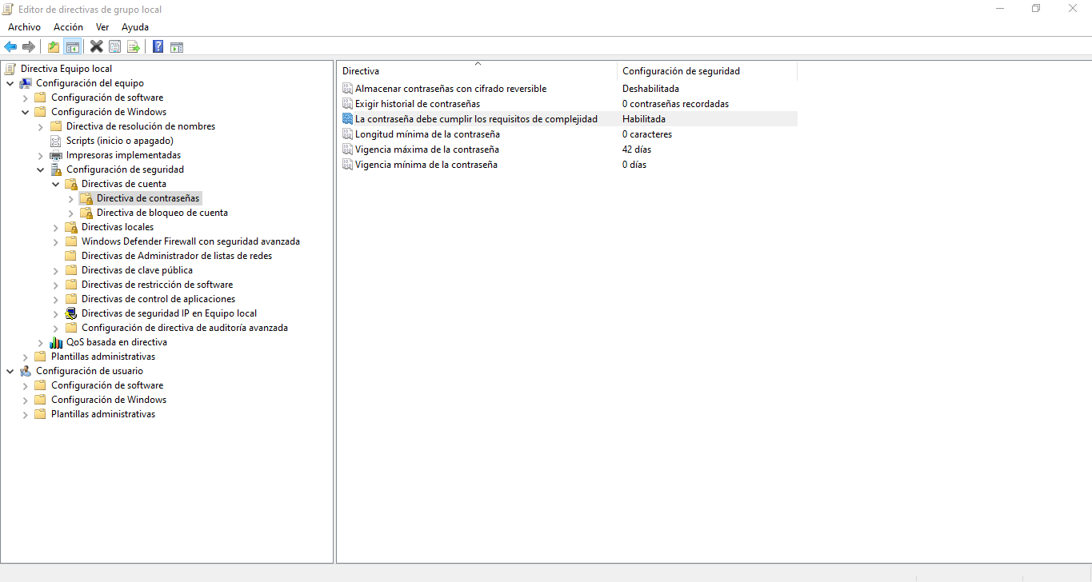1092x582 pixels.
Task: Open Properties via the toolbar icon
Action: (x=115, y=47)
